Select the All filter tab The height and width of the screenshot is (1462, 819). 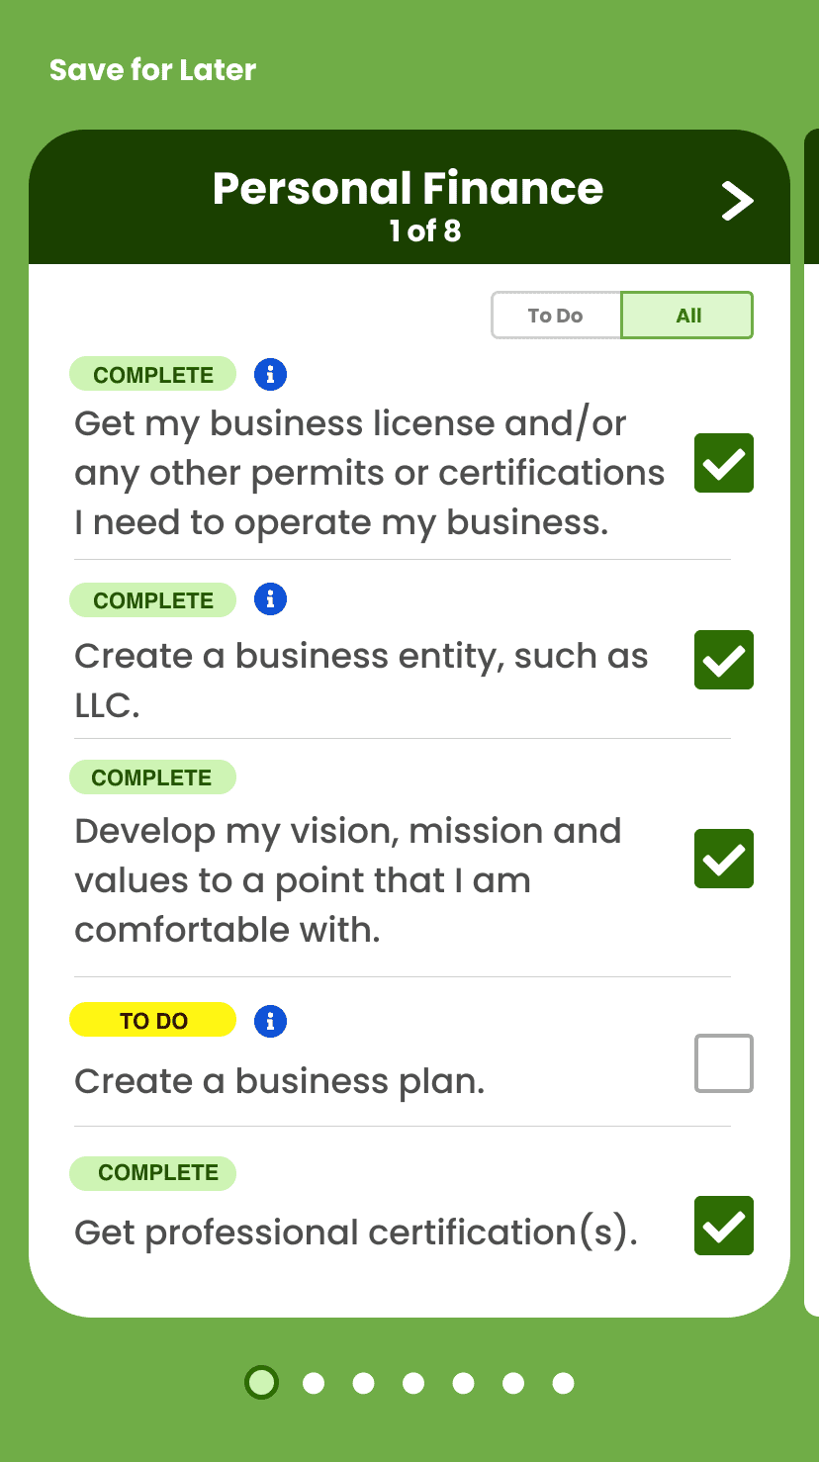point(687,316)
